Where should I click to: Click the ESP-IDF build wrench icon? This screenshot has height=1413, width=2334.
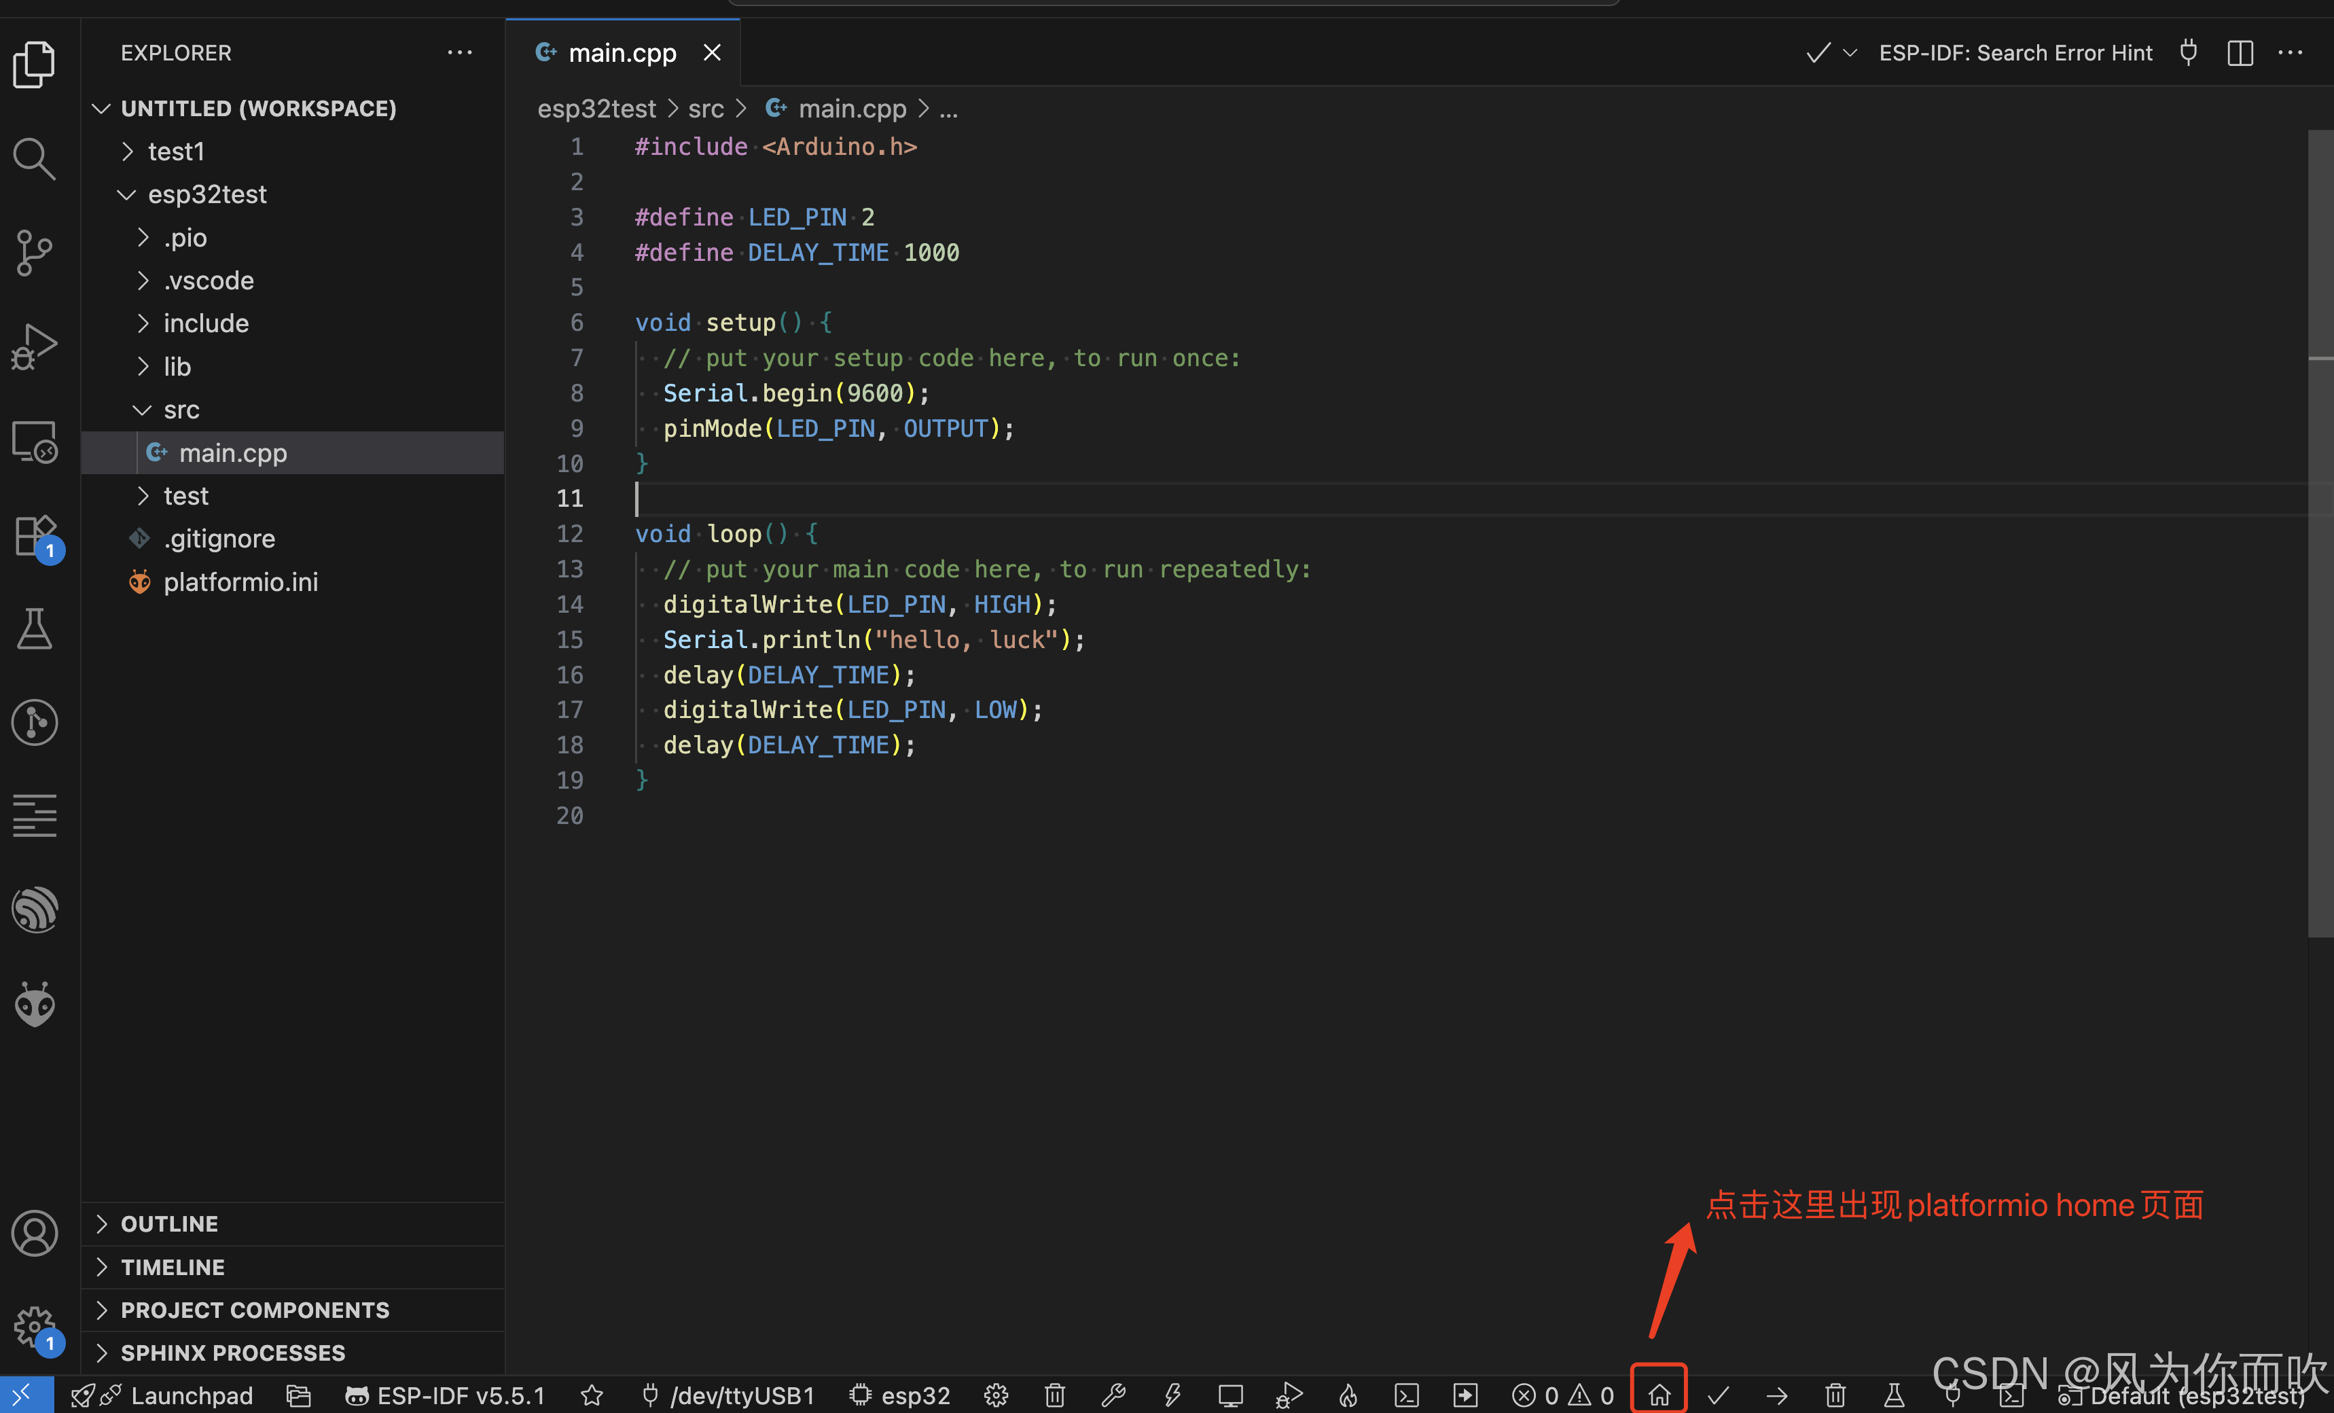click(x=1114, y=1395)
